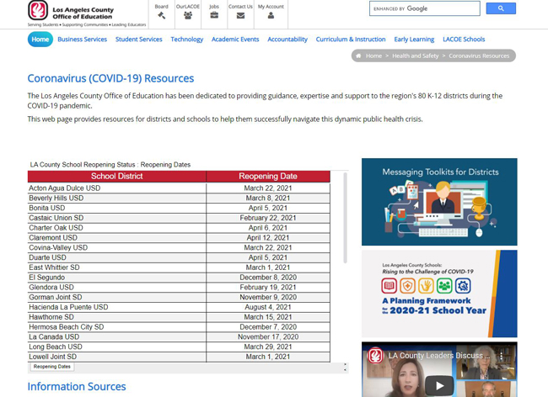This screenshot has height=397, width=548.
Task: Open the Contact Us envelope icon
Action: tap(240, 16)
